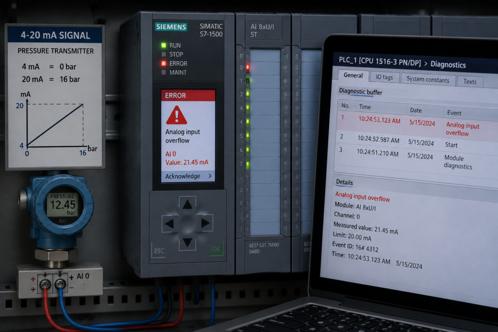
Task: Click the red warning triangle icon
Action: click(176, 115)
